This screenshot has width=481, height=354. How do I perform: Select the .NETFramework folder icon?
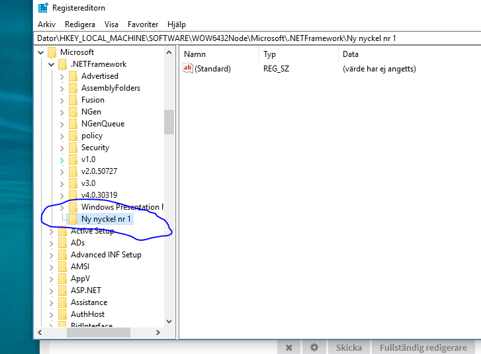click(62, 64)
